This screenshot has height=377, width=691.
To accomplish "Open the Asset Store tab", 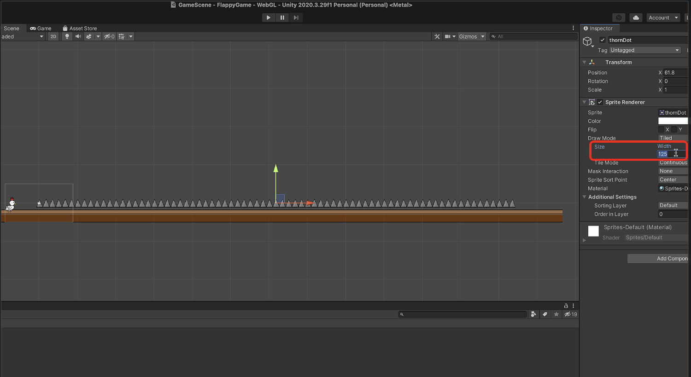I will pyautogui.click(x=80, y=28).
